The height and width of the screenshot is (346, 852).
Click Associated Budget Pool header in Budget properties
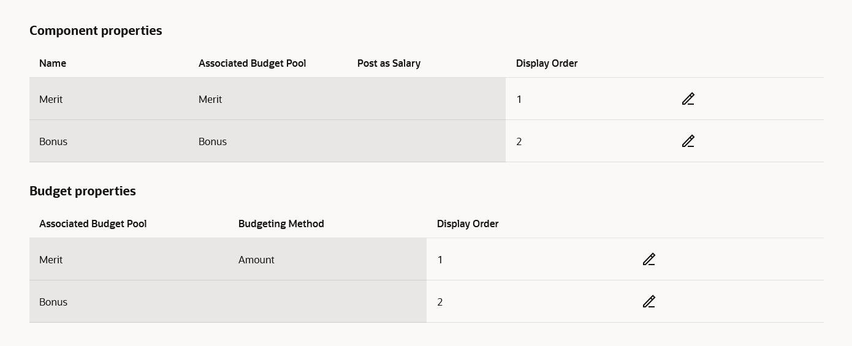tap(93, 224)
